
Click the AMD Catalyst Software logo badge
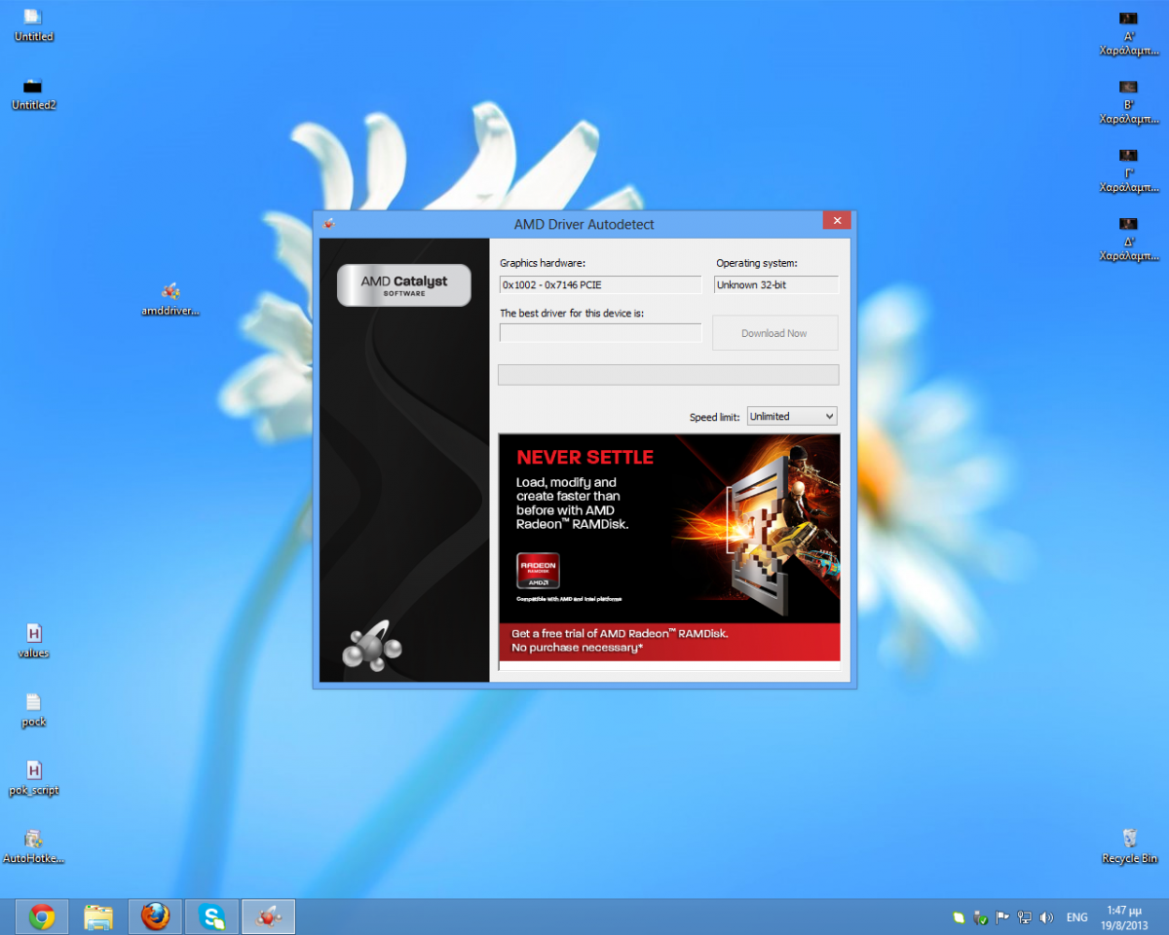click(403, 285)
